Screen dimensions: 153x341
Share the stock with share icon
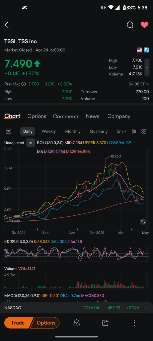click(x=105, y=323)
